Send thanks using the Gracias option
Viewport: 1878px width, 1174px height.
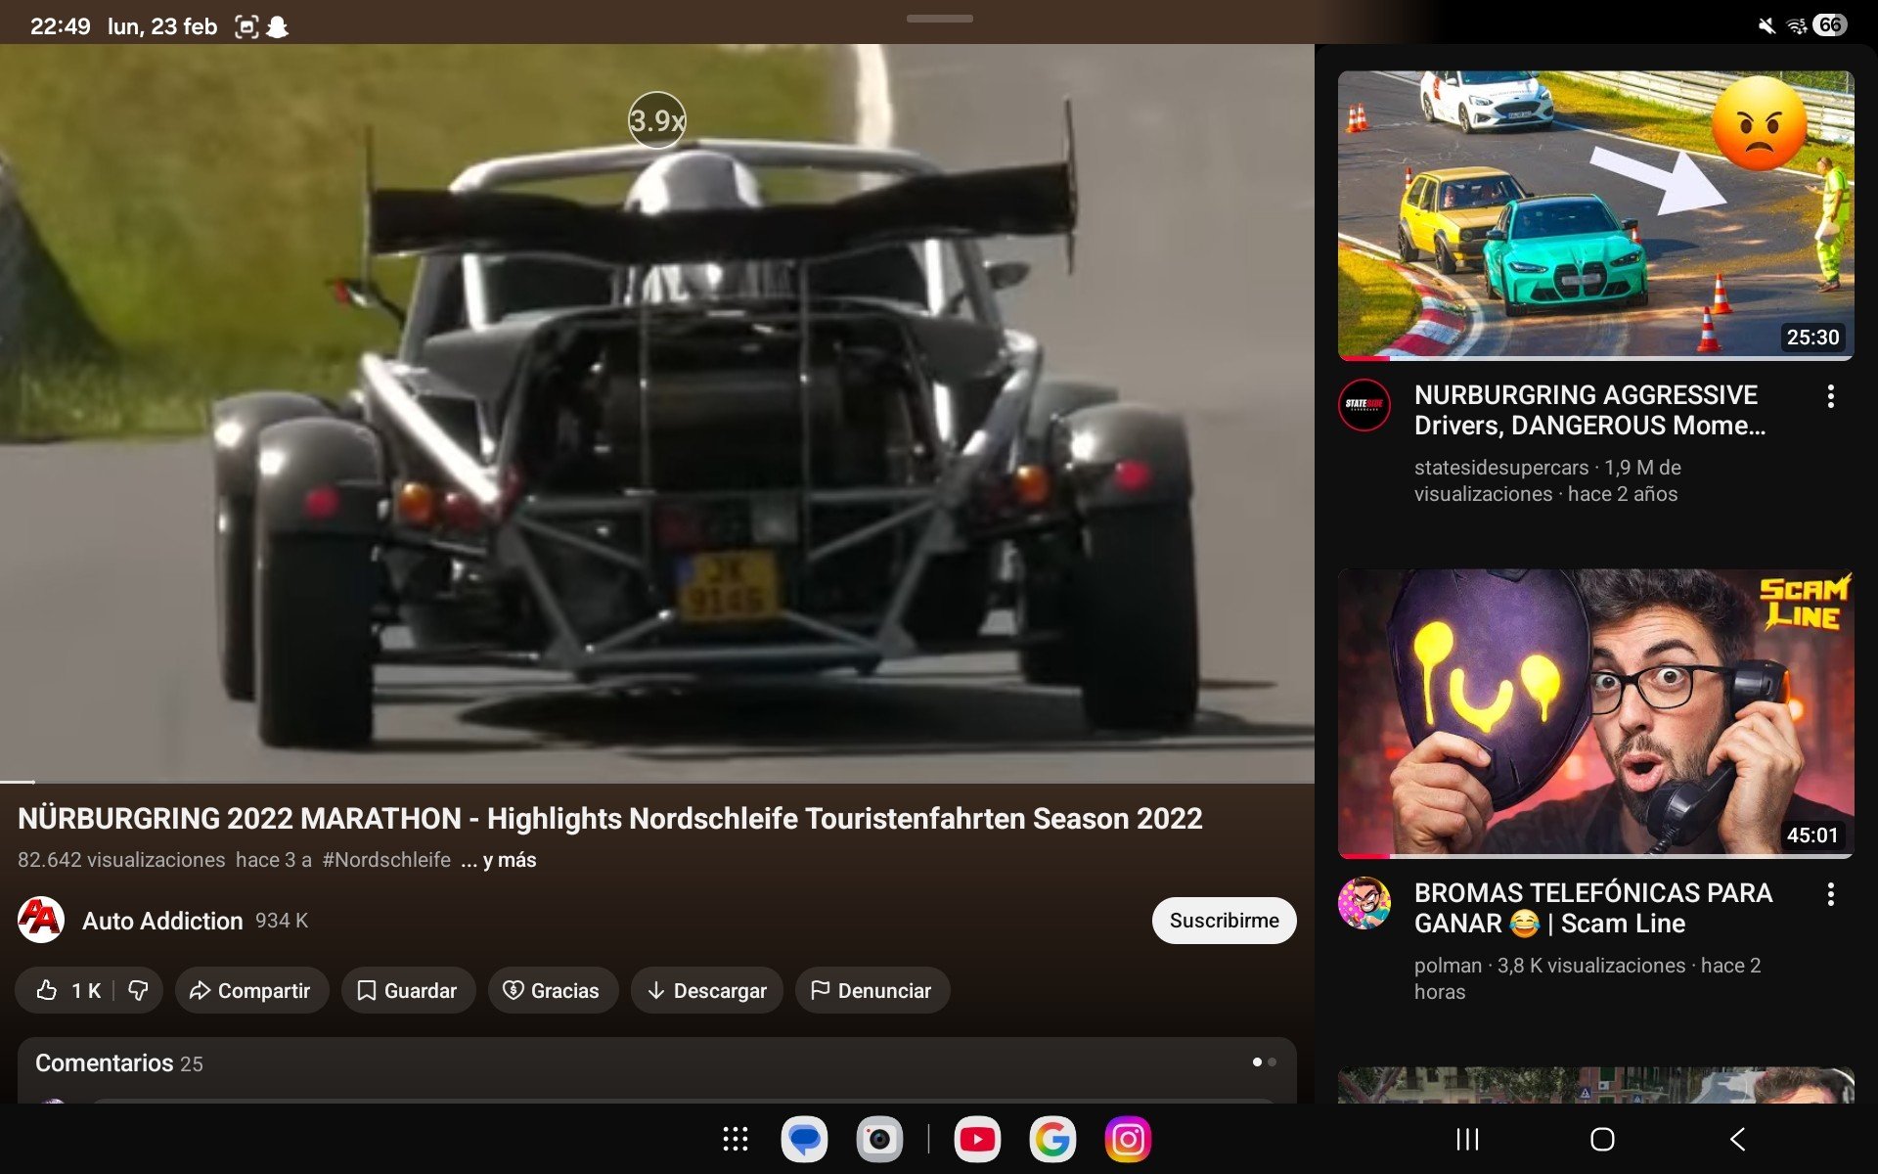(x=553, y=990)
